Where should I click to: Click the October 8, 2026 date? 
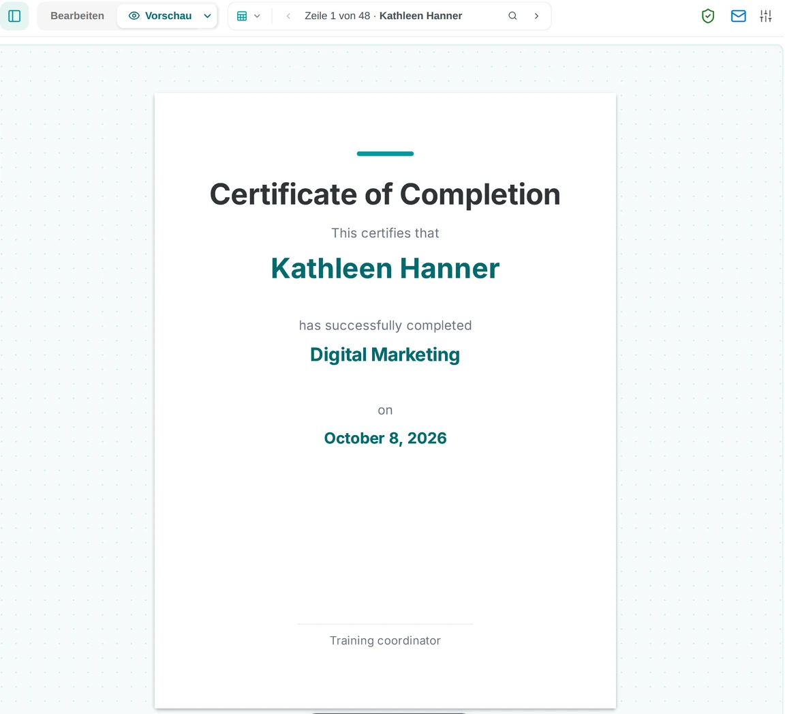pos(385,438)
